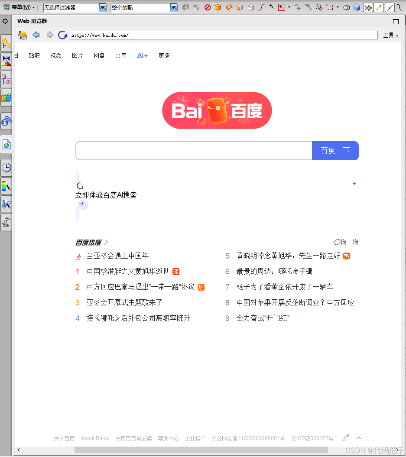Viewport: 406px width, 457px height.
Task: Open the History clock tab
Action: point(6,168)
